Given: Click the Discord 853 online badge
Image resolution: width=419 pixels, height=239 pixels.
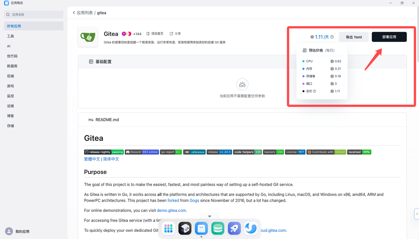Looking at the screenshot, I should coord(142,152).
